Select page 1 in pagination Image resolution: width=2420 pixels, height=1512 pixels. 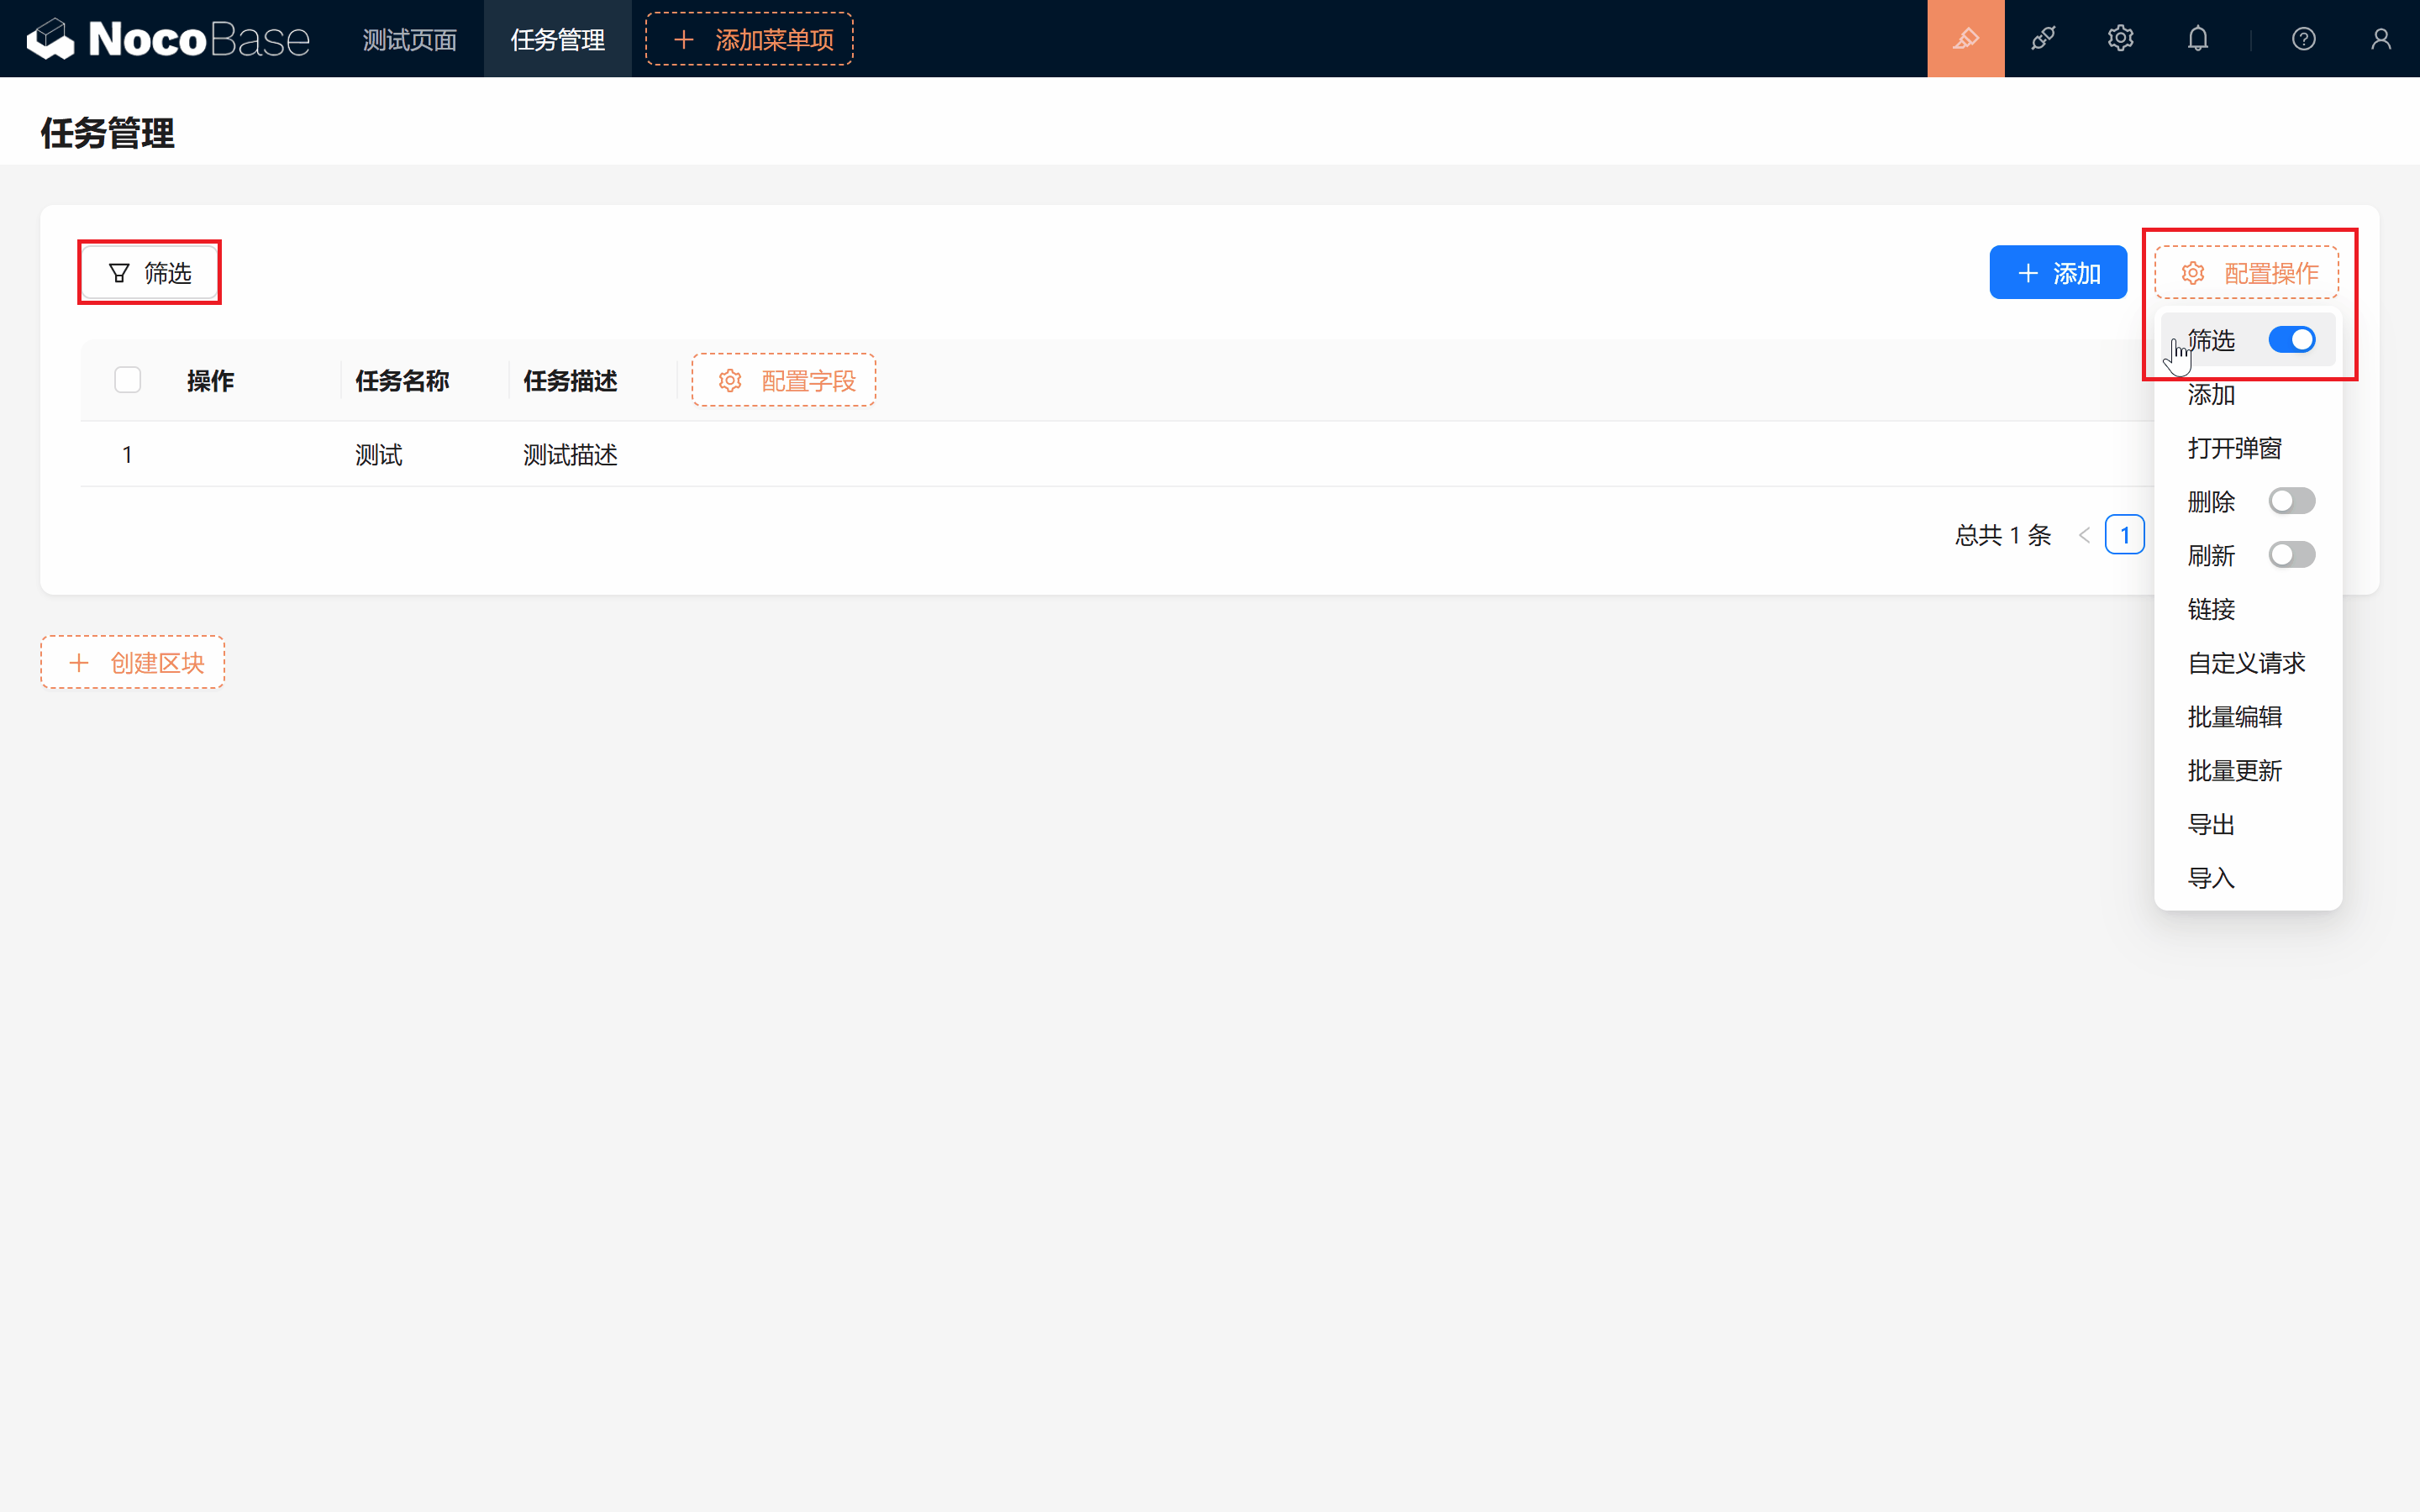[x=2124, y=535]
